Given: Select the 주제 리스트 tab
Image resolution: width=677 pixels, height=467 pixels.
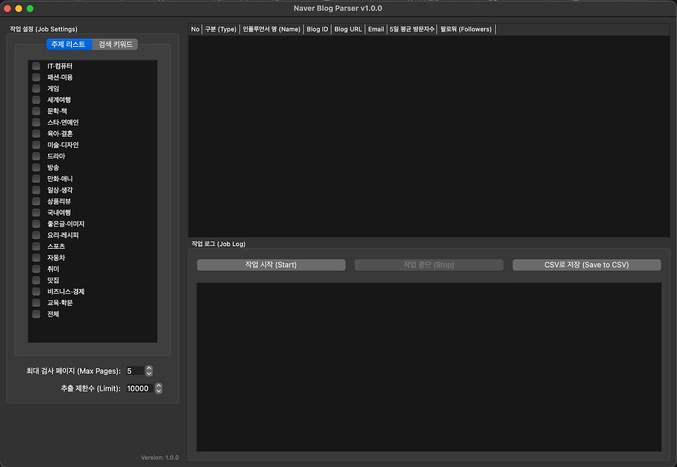Looking at the screenshot, I should coord(69,44).
